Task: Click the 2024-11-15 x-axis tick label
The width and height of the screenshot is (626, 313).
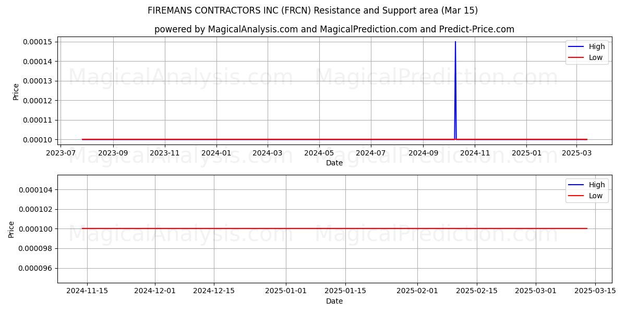Action: pos(87,291)
